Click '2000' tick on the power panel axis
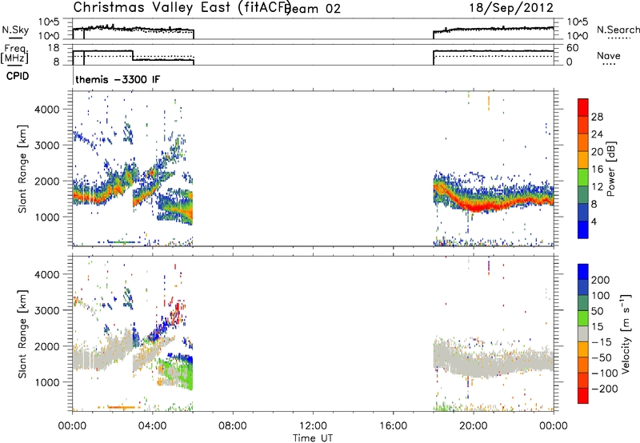Image resolution: width=640 pixels, height=443 pixels. [47, 181]
